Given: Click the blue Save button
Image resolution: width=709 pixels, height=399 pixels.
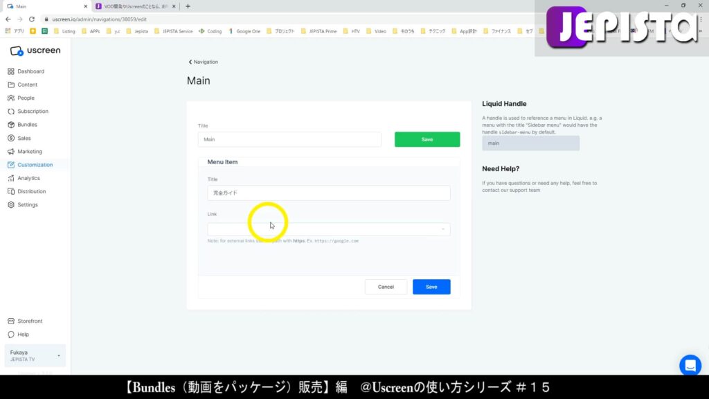Looking at the screenshot, I should coord(431,287).
